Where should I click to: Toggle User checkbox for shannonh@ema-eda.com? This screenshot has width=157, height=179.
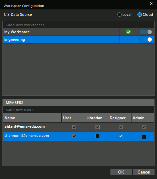[74, 136]
